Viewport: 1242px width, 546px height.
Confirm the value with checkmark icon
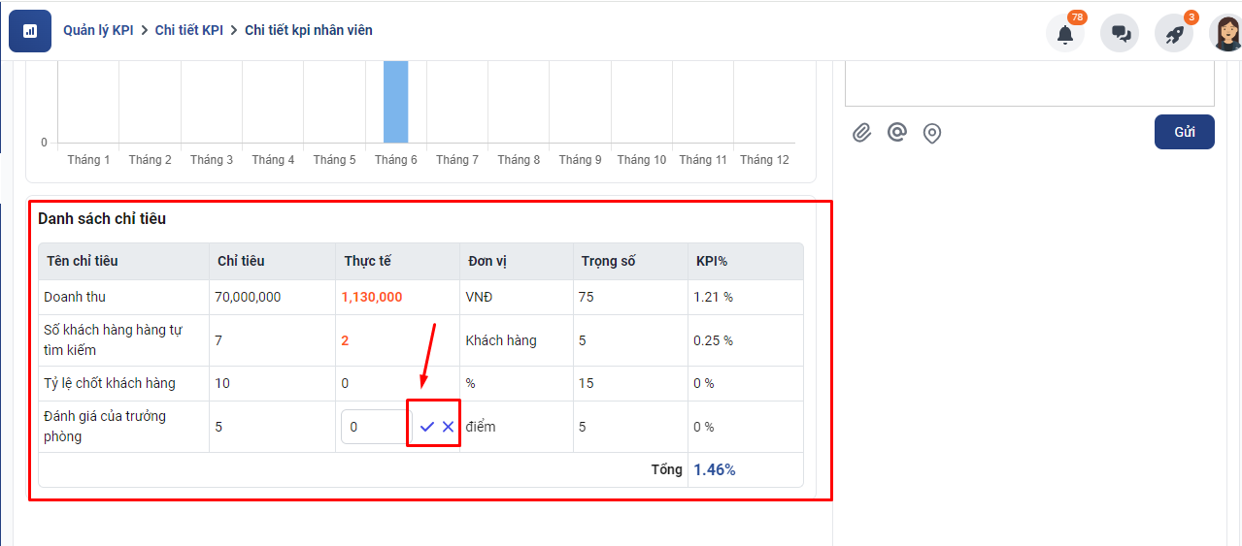pos(426,427)
